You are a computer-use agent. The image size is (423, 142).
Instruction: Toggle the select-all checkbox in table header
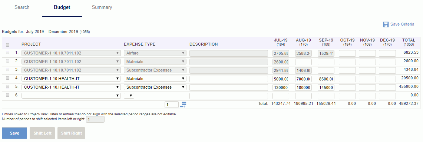point(7,45)
